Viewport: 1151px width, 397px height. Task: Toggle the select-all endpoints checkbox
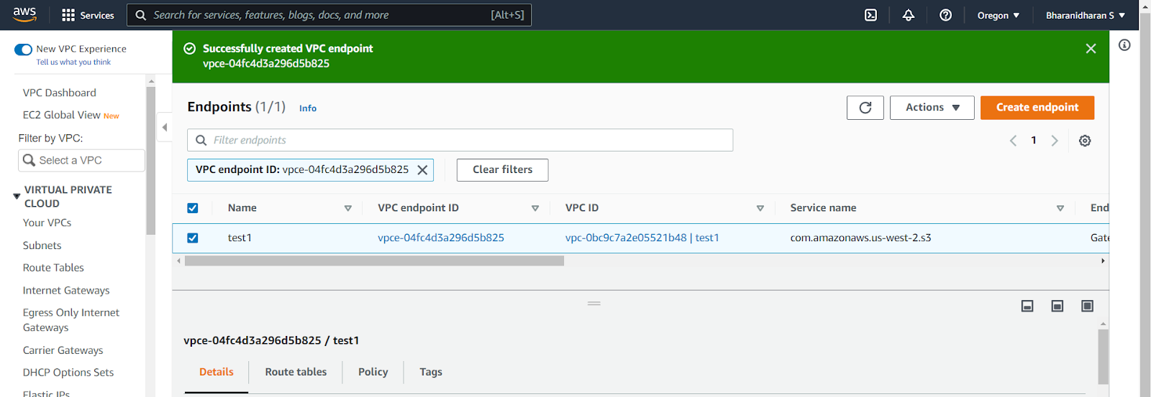193,208
